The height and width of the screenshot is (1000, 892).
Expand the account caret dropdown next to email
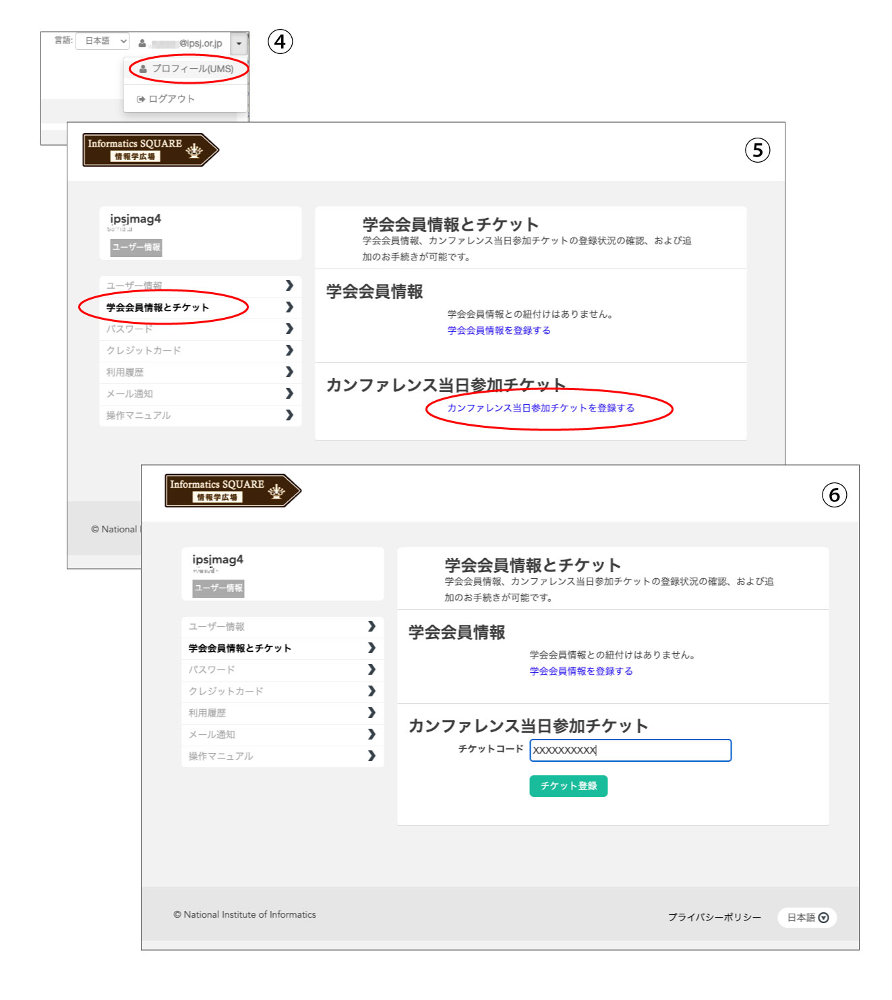[239, 44]
